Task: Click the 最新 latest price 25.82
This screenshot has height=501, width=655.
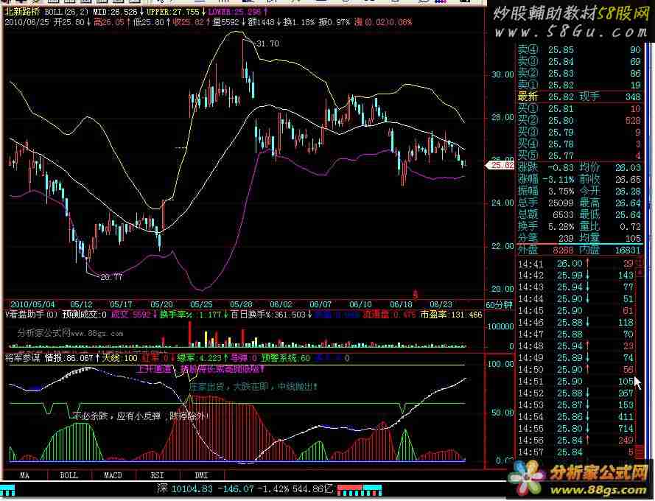Action: (561, 97)
